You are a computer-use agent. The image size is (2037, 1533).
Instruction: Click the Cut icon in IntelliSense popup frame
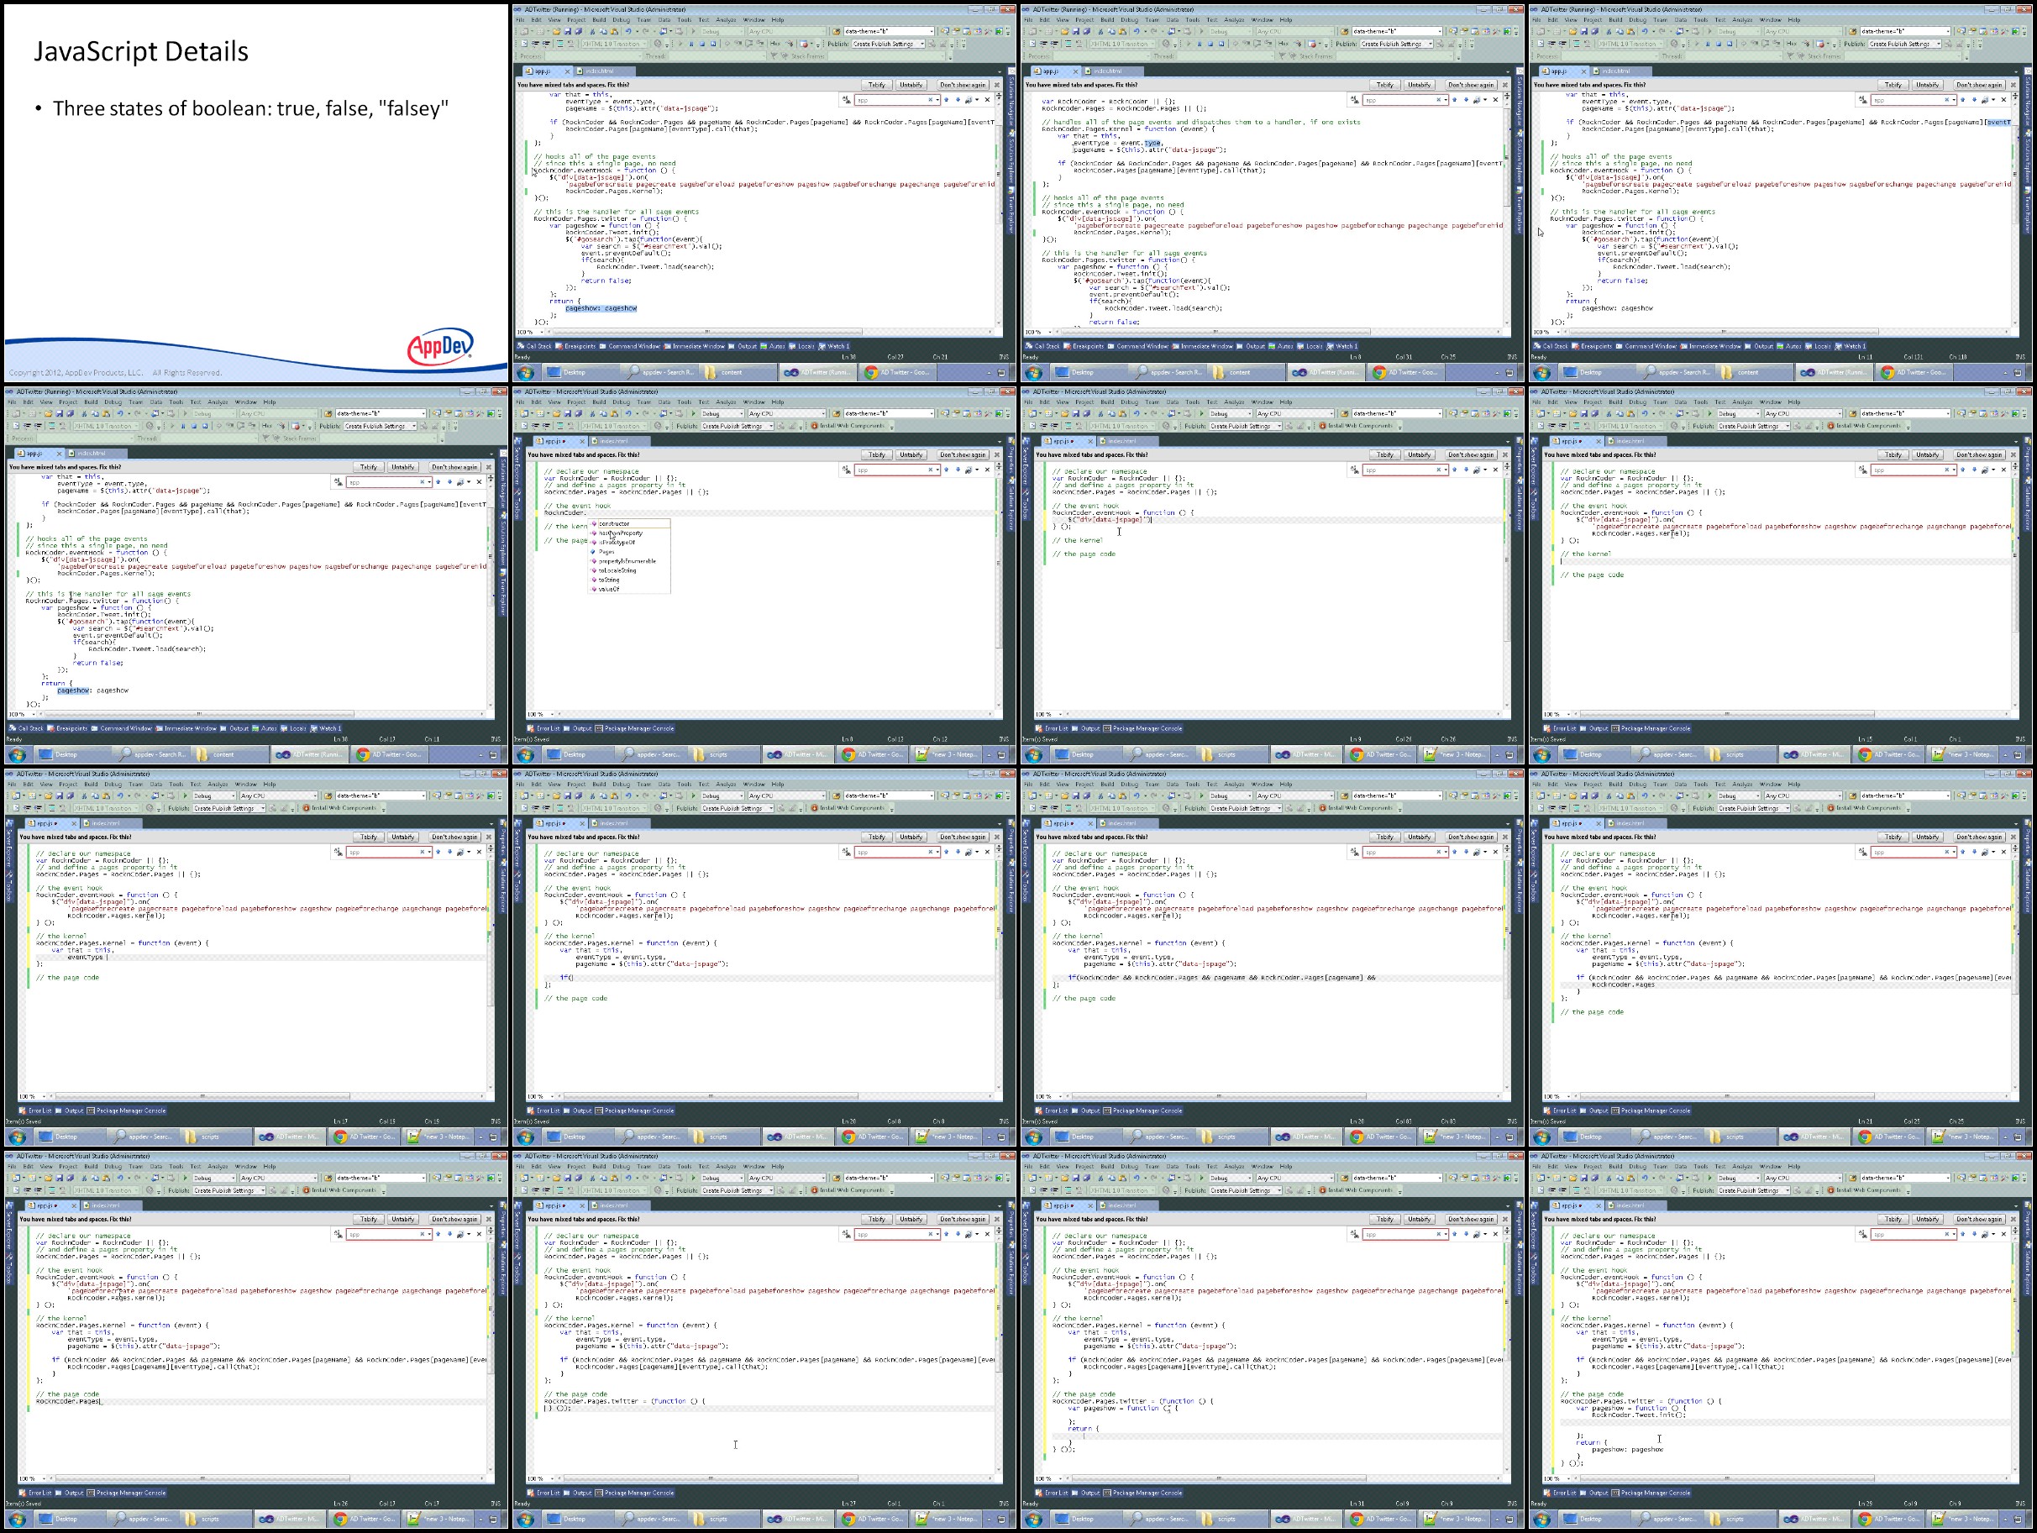click(592, 414)
